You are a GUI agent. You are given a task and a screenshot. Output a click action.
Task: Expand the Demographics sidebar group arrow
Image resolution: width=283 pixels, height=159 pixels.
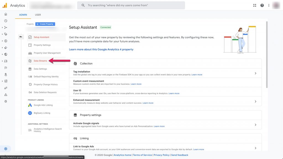click(2, 54)
